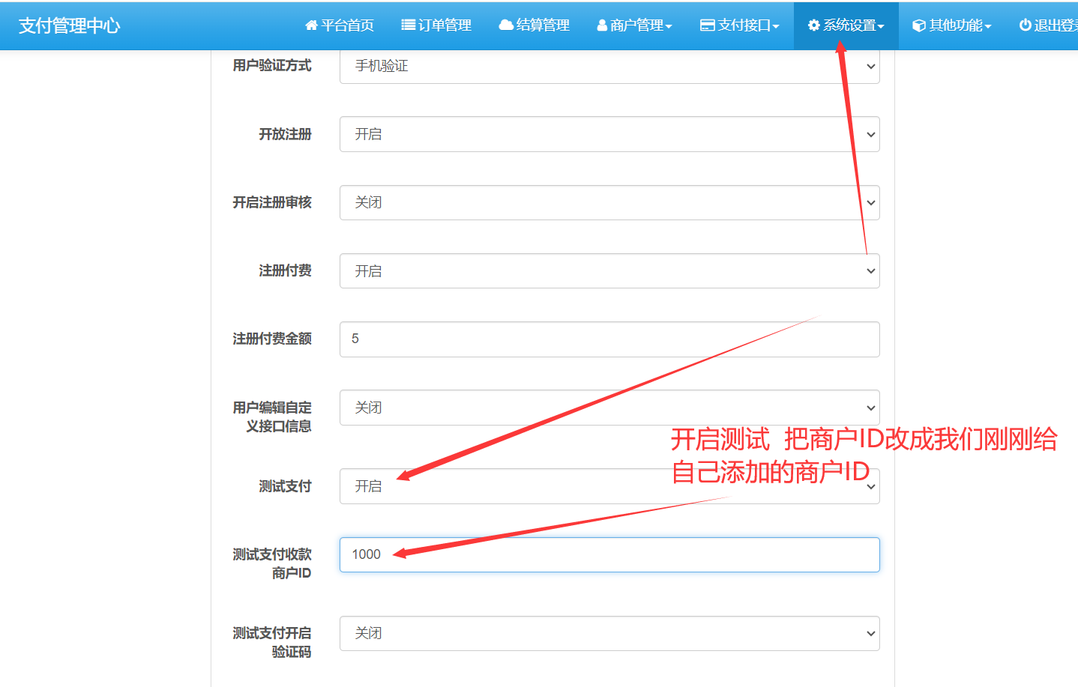Click the home icon beside 平台首页
This screenshot has height=687, width=1078.
tap(311, 25)
